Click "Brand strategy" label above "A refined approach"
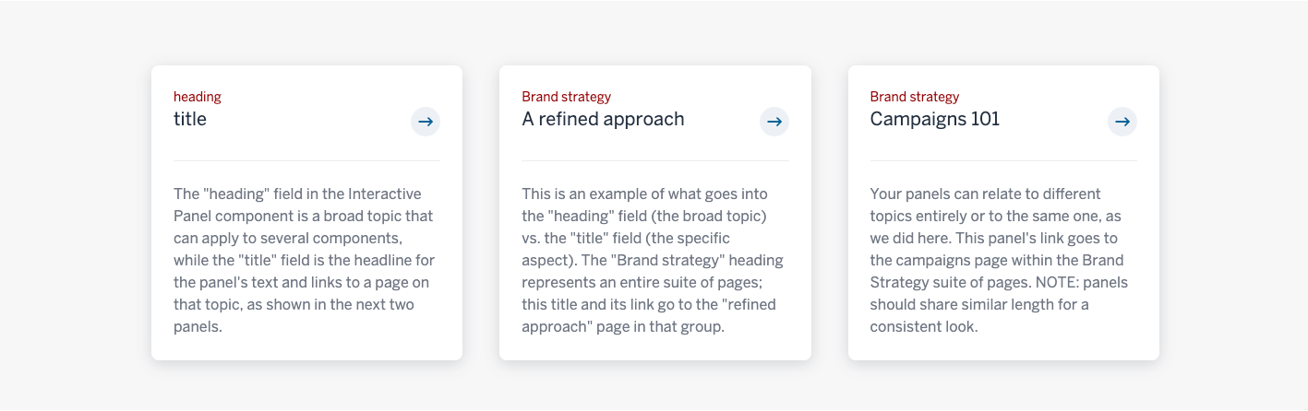 (566, 97)
